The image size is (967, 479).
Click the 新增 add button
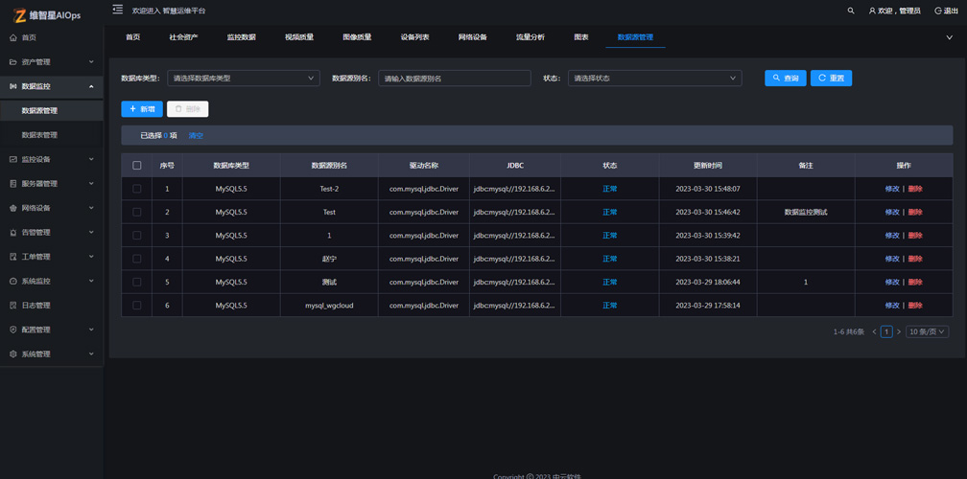pyautogui.click(x=142, y=109)
